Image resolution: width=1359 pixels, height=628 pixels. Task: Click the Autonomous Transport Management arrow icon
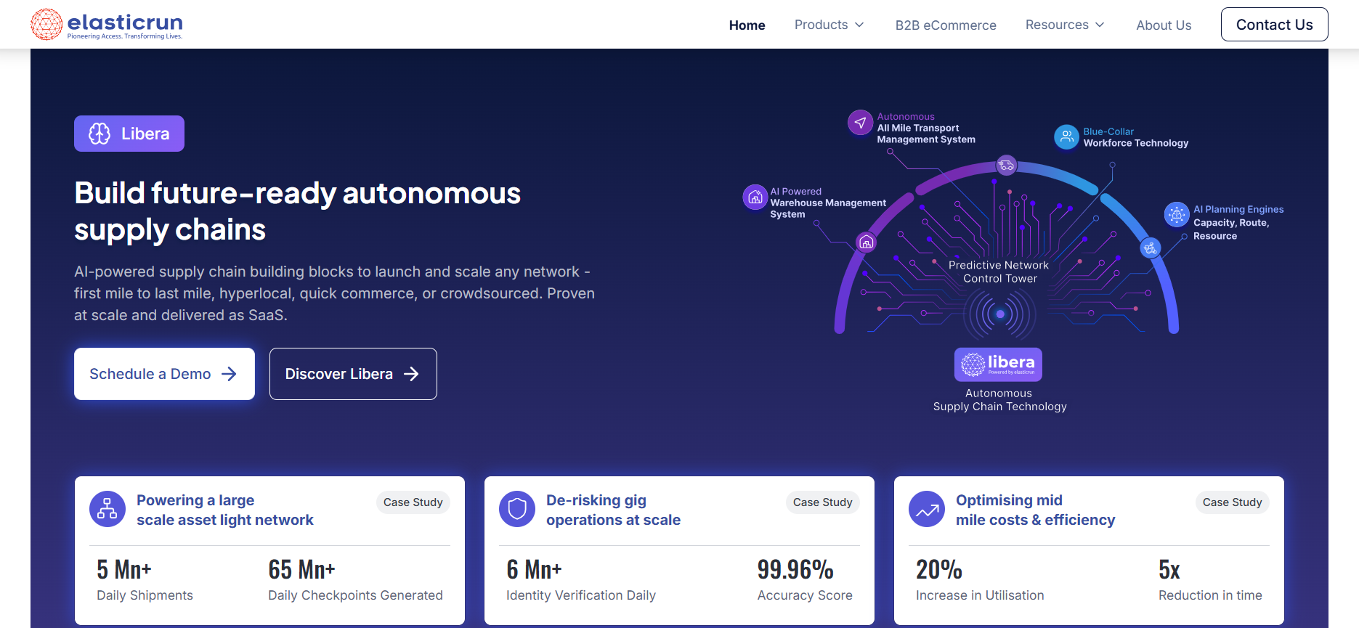coord(860,123)
